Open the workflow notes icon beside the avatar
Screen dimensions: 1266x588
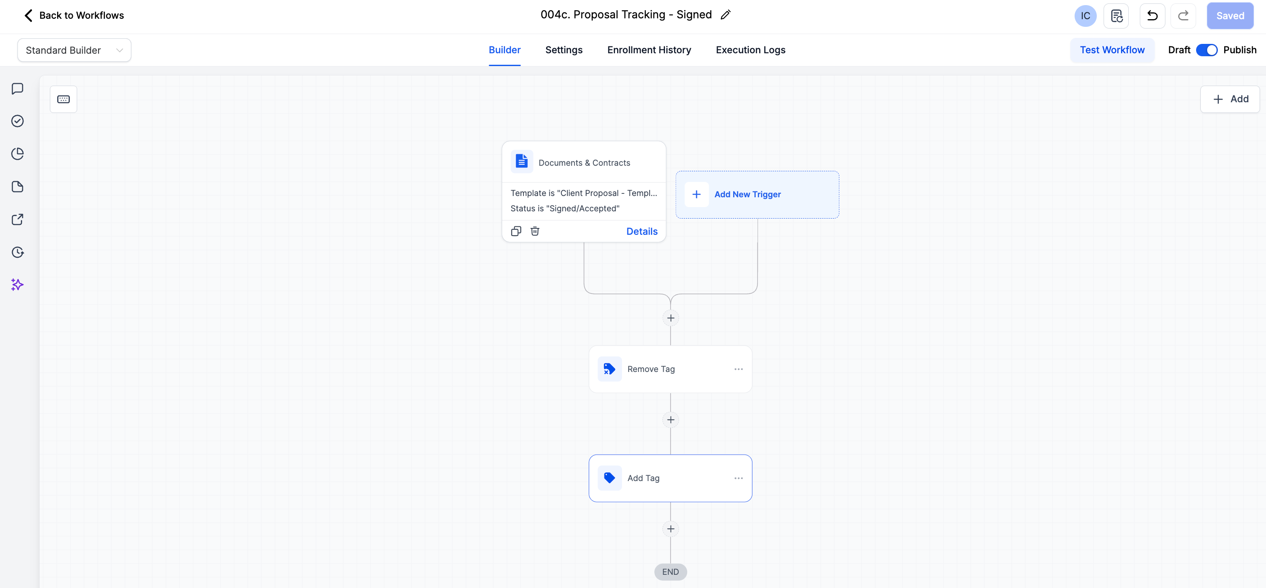1116,16
